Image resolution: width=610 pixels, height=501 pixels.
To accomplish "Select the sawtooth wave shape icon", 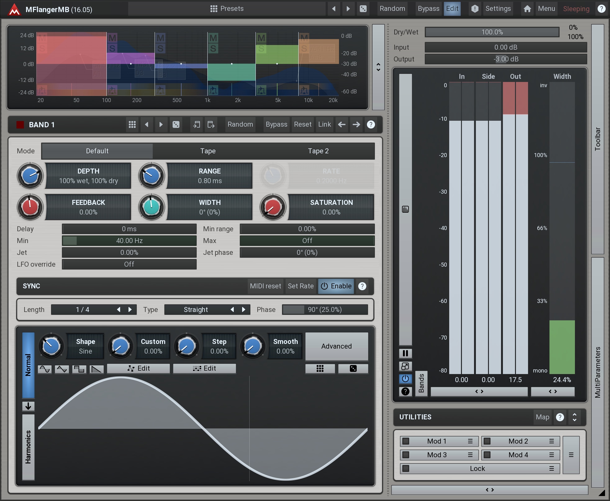I will tap(97, 369).
